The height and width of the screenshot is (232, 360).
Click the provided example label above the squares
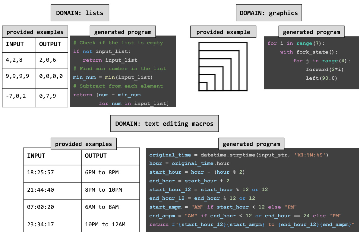click(x=223, y=32)
